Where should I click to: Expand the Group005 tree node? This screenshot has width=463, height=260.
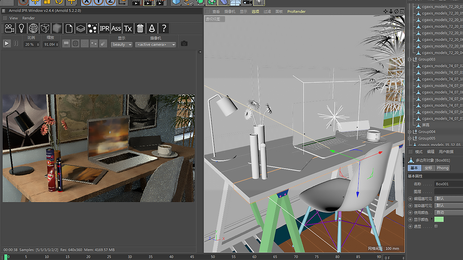[410, 138]
